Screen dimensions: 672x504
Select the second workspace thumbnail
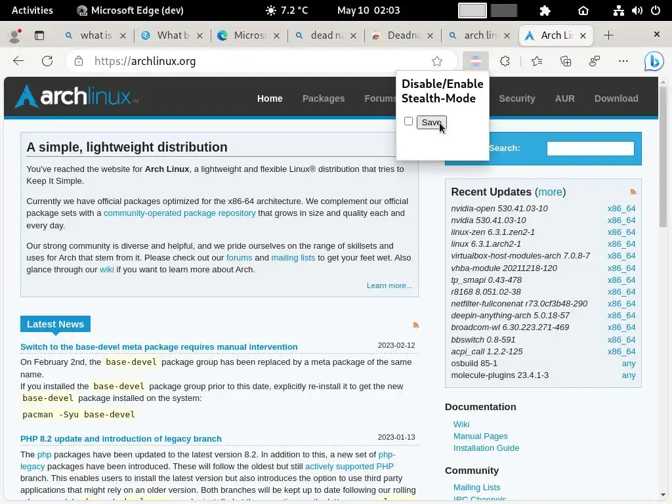tap(504, 10)
